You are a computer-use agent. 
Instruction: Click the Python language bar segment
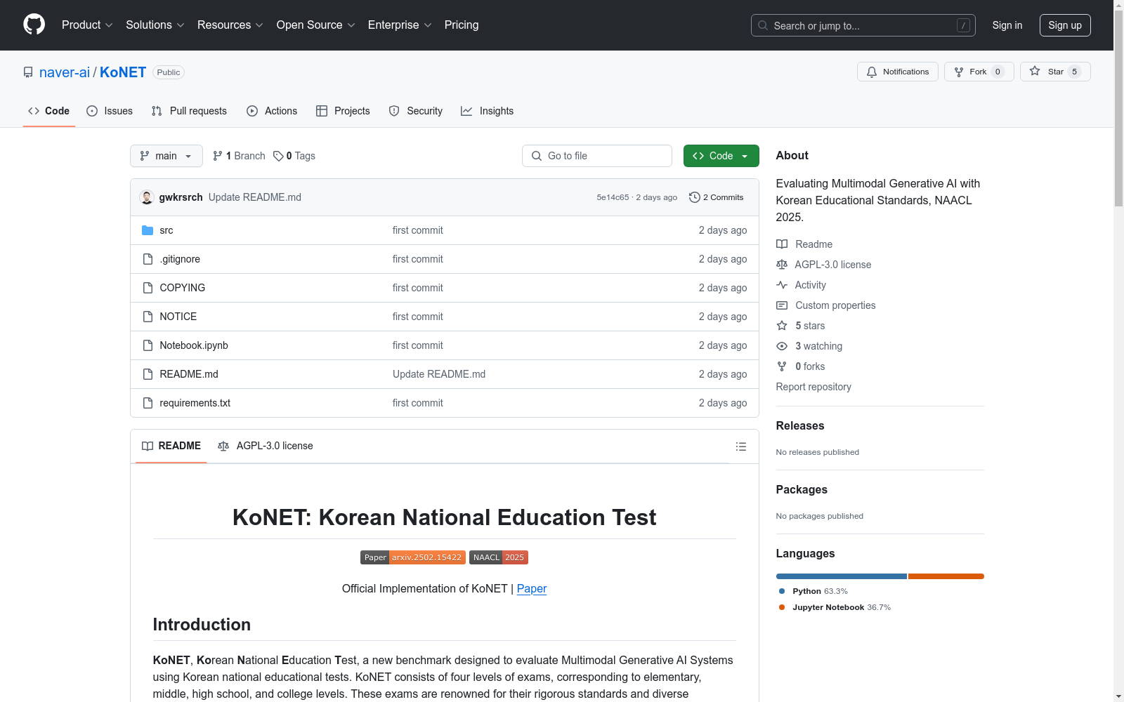click(x=842, y=576)
